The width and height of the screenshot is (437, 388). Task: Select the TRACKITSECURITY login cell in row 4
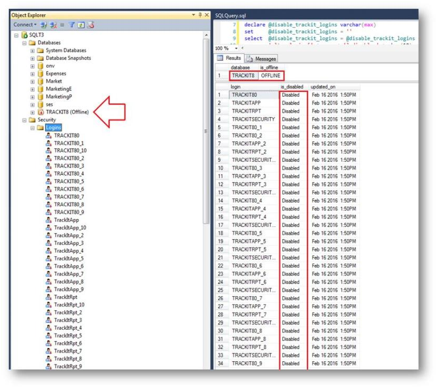(253, 119)
